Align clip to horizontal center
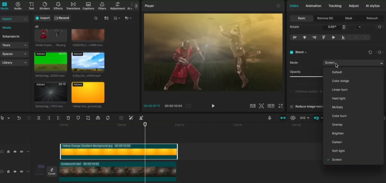The width and height of the screenshot is (386, 183). [x=305, y=37]
